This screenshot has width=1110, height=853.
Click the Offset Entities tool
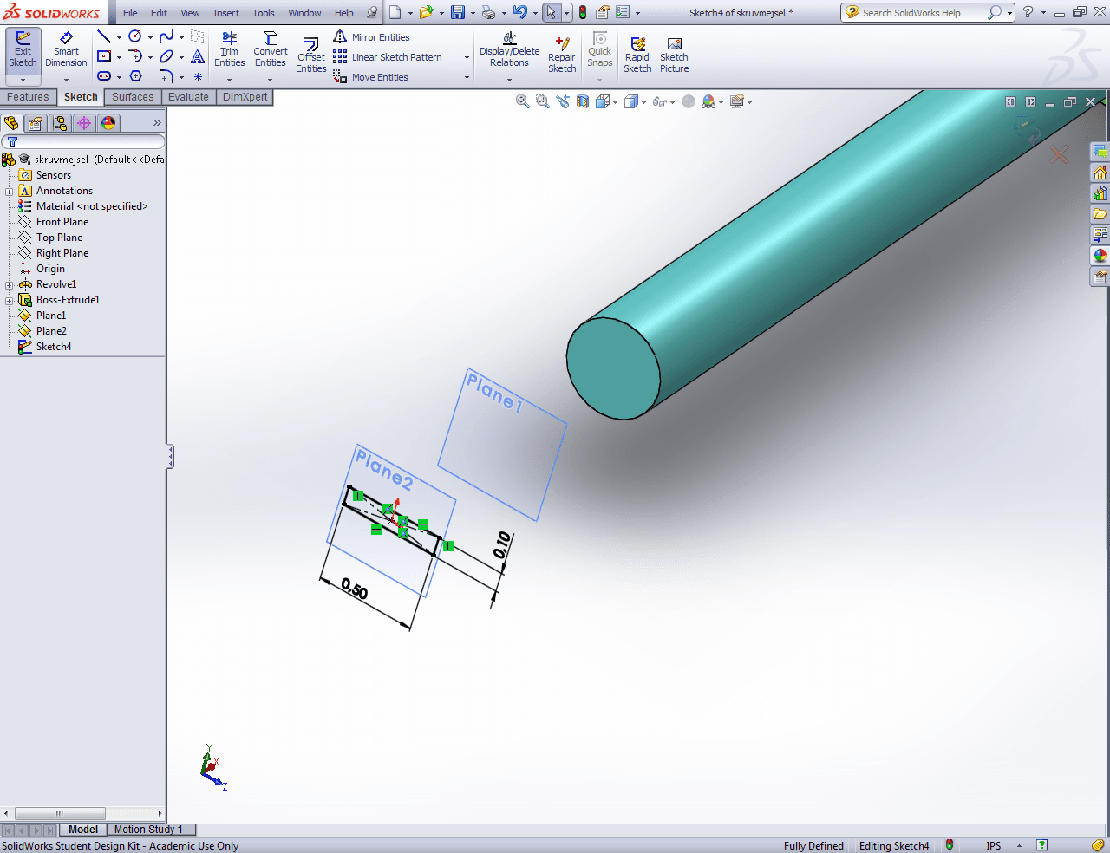310,56
